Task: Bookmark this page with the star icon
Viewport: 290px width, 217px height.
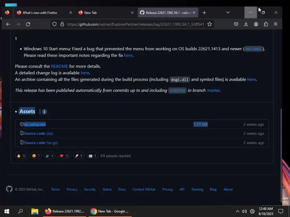Action: point(210,24)
